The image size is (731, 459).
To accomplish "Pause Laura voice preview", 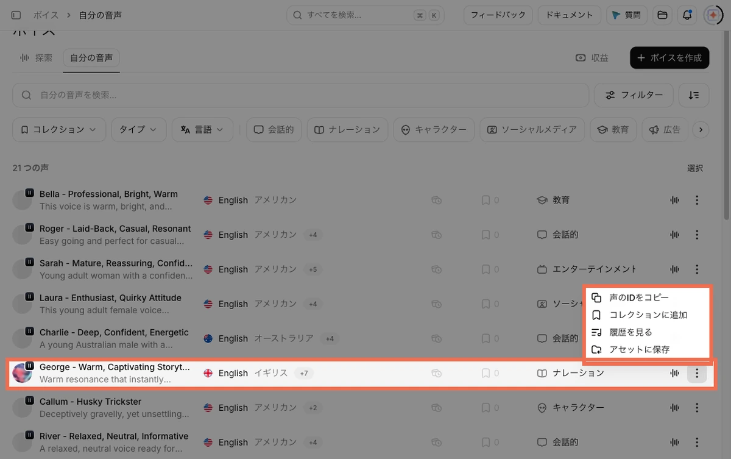I will 29,297.
